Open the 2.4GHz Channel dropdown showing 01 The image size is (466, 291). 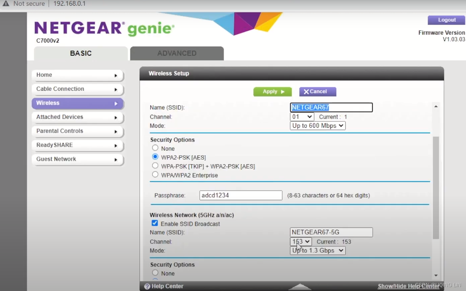tap(302, 116)
